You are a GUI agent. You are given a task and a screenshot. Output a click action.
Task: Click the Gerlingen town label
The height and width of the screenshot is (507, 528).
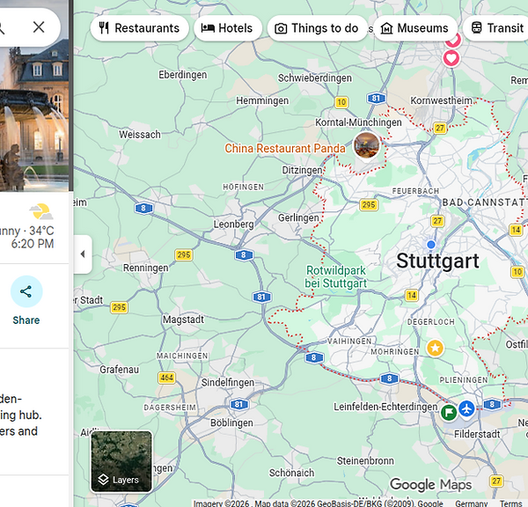(298, 218)
